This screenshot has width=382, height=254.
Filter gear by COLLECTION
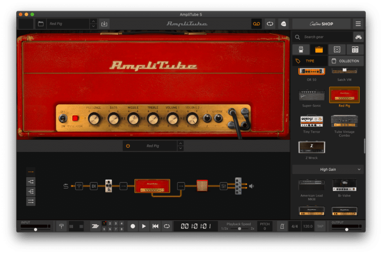point(346,61)
